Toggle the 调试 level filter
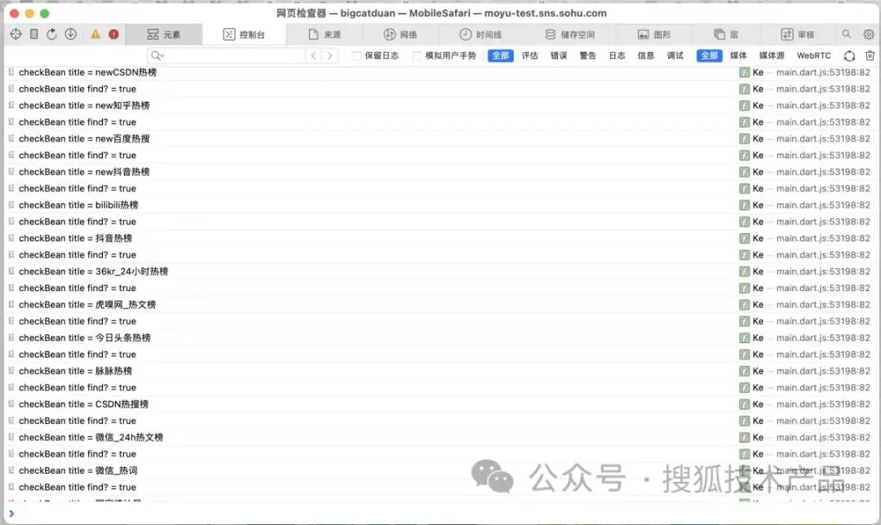This screenshot has height=525, width=881. click(x=675, y=55)
